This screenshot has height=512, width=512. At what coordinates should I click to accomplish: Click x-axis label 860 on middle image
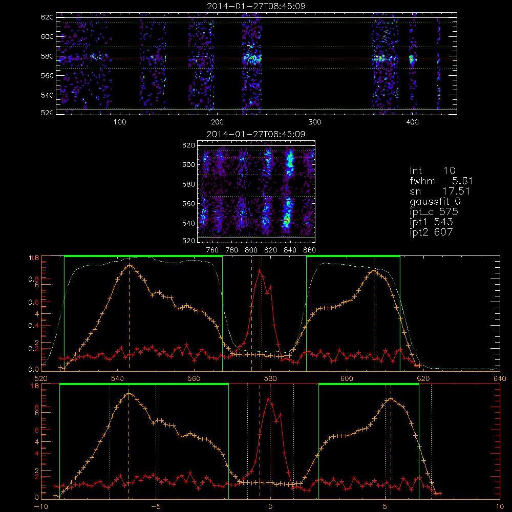point(310,250)
